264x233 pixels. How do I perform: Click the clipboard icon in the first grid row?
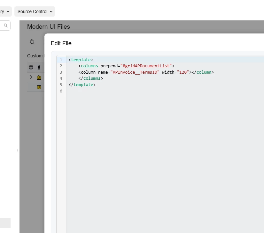click(39, 77)
